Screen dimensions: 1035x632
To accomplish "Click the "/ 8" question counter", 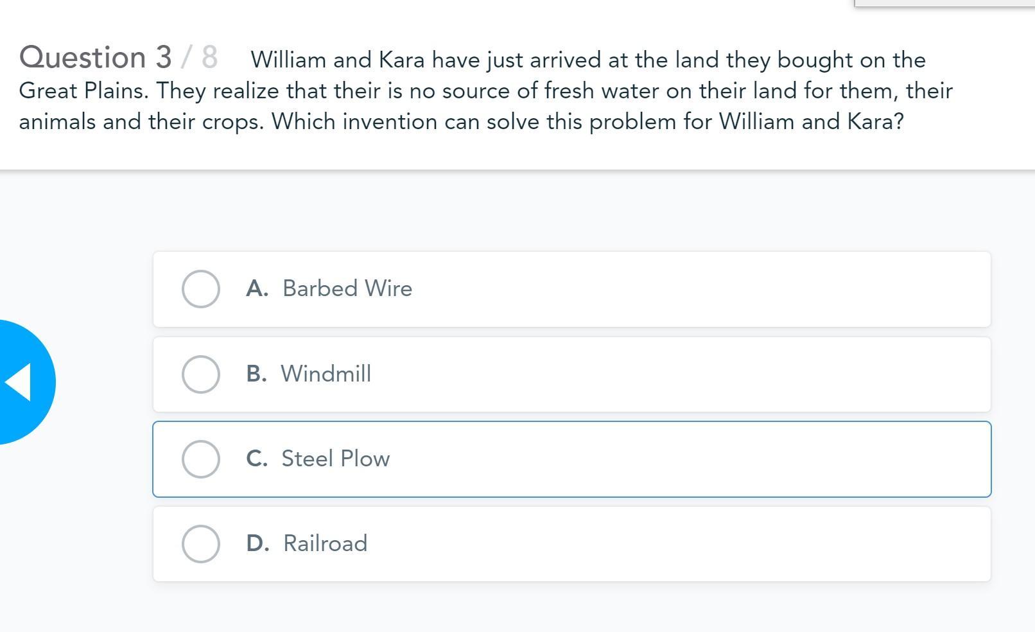I will pyautogui.click(x=200, y=58).
